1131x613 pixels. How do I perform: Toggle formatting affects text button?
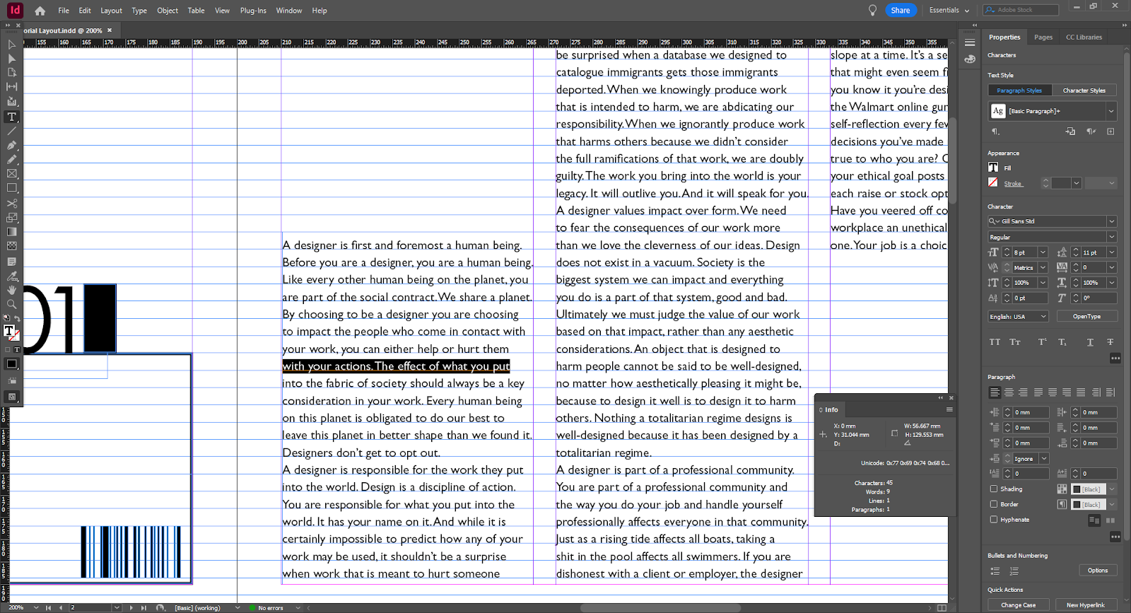17,349
